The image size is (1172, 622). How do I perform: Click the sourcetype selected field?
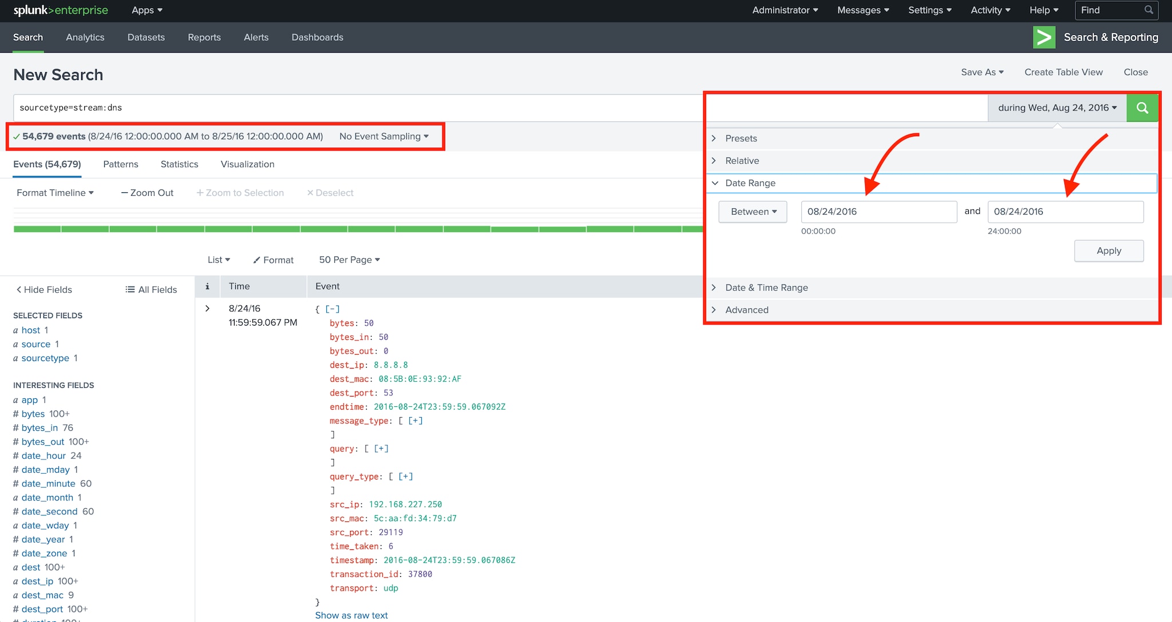[x=45, y=358]
